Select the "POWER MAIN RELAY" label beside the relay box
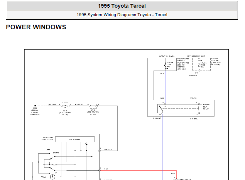This screenshot has width=245, height=180. pyautogui.click(x=206, y=107)
